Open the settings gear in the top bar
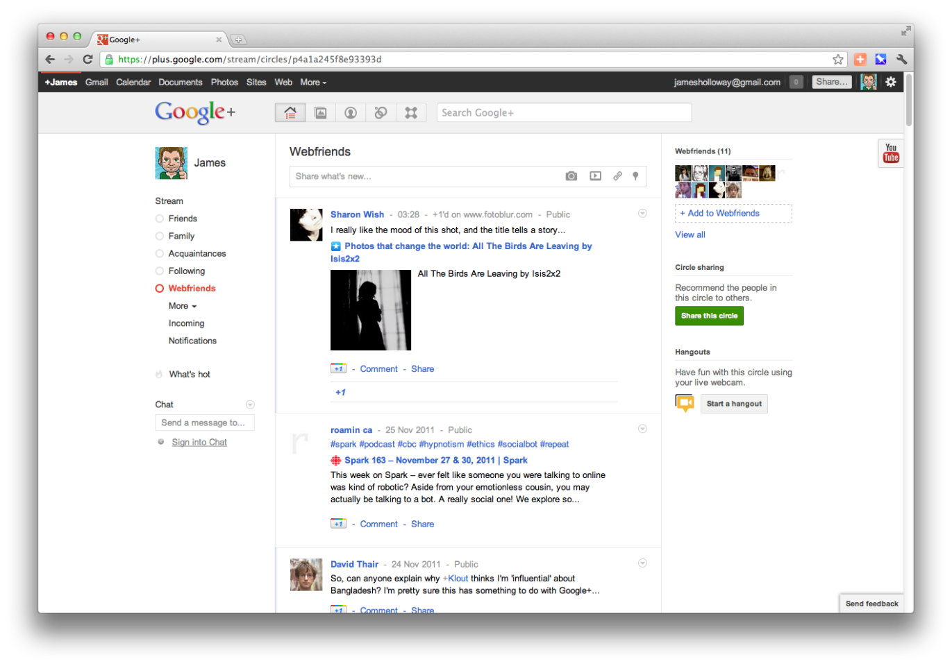This screenshot has width=952, height=666. [891, 82]
